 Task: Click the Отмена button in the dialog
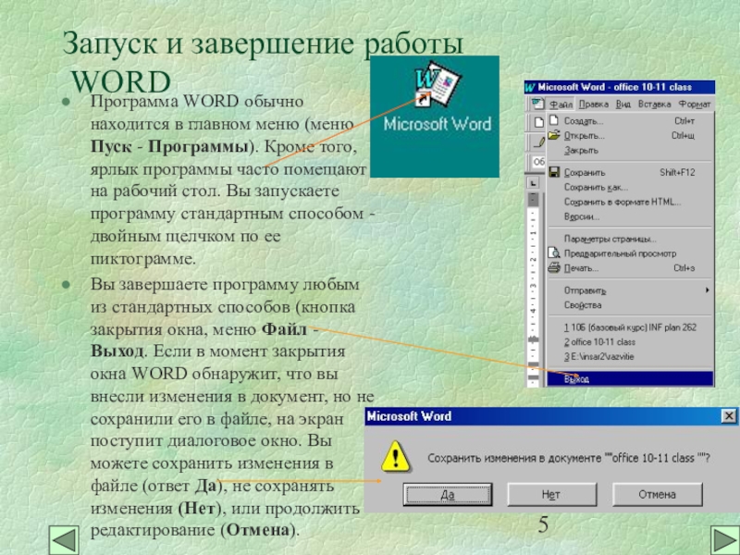657,495
